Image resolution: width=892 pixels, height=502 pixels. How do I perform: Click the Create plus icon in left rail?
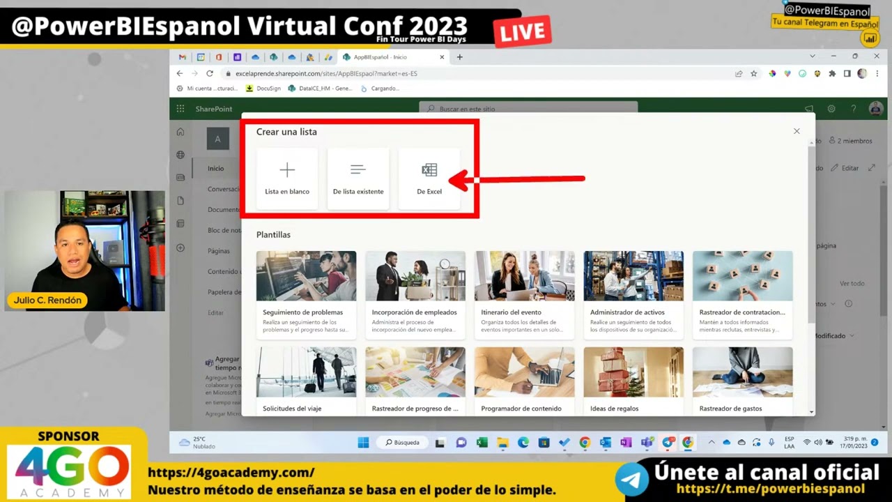click(180, 248)
